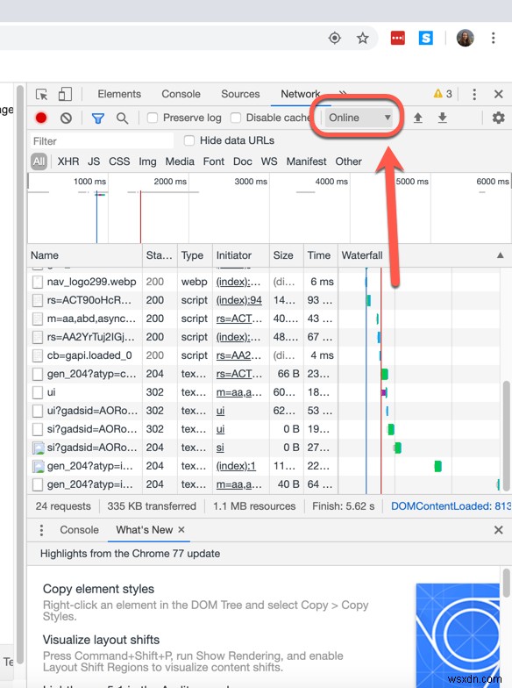Click the warning count indicator showing 3
Image resolution: width=512 pixels, height=688 pixels.
[443, 93]
